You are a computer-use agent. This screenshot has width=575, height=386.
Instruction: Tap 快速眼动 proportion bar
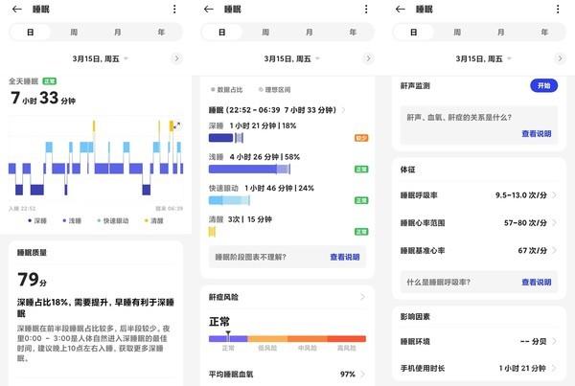coord(230,200)
